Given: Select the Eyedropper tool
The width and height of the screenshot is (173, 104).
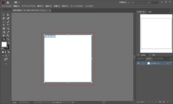Looking at the screenshot, I should click(8, 32).
